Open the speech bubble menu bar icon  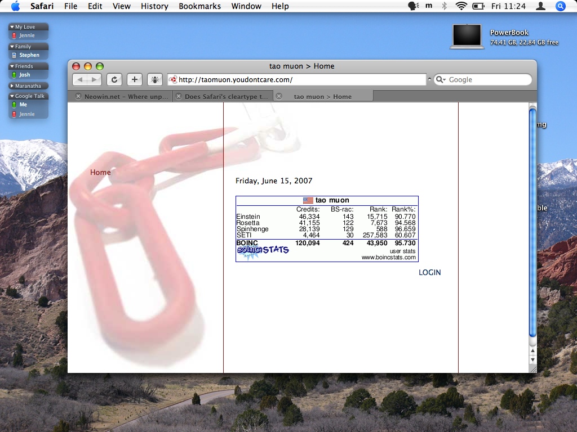413,6
